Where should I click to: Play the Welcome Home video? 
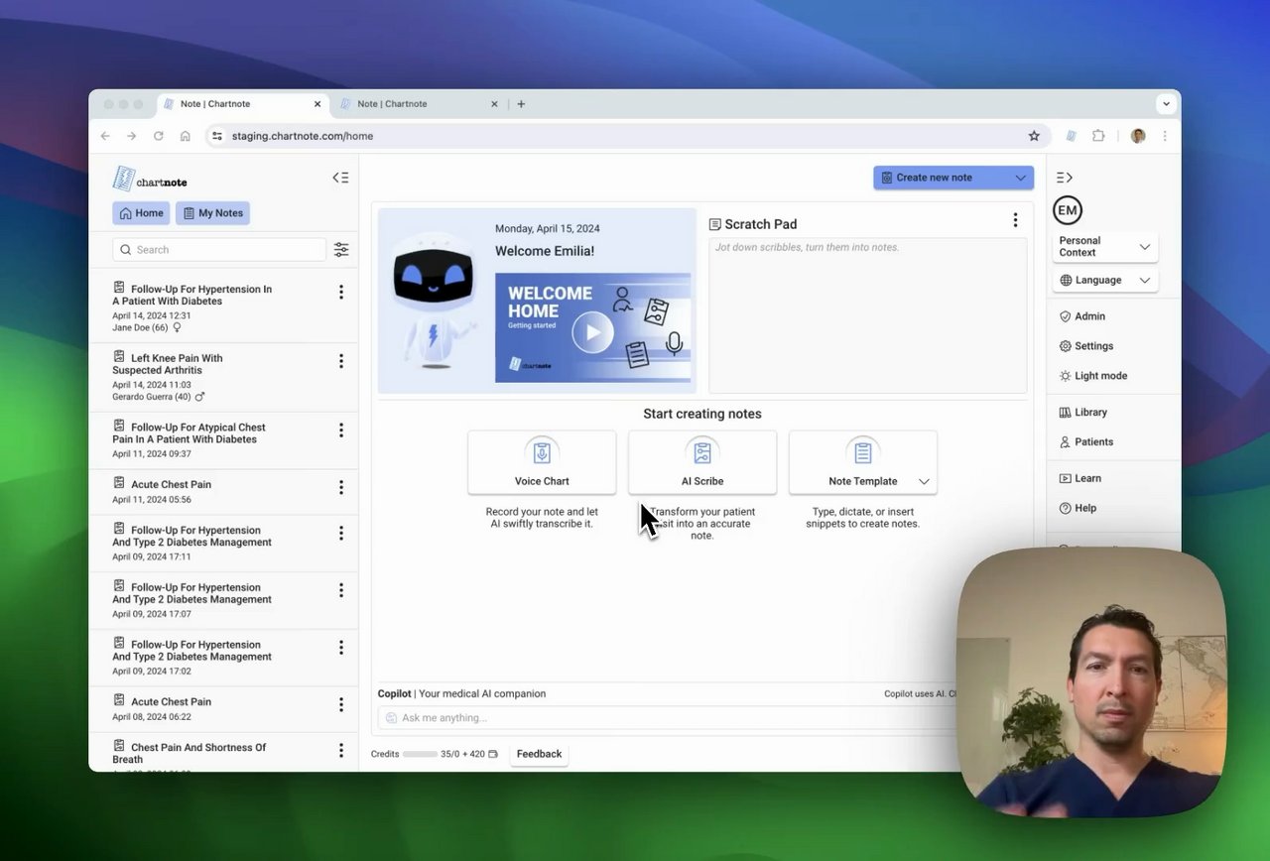[x=592, y=332]
